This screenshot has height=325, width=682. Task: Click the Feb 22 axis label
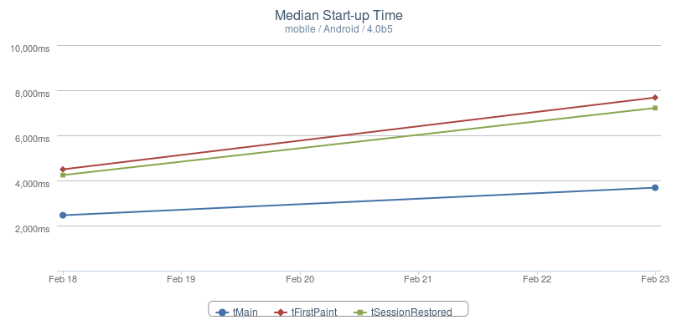(537, 279)
